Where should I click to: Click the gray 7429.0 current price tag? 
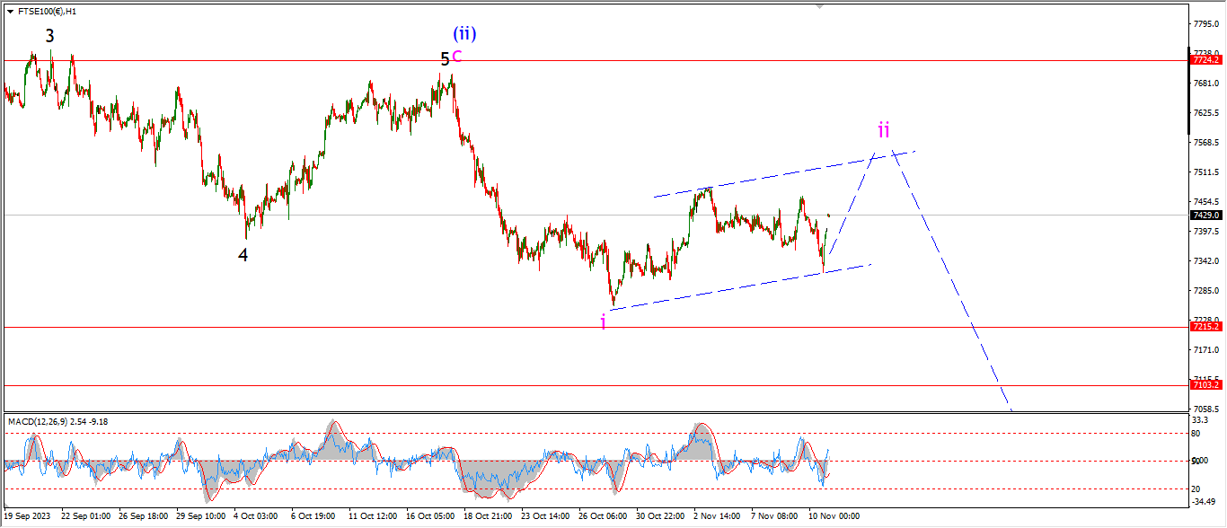tap(1205, 216)
